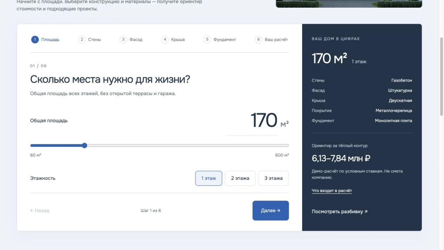Open the Ваш расчёт step
444x250 pixels.
(x=271, y=40)
